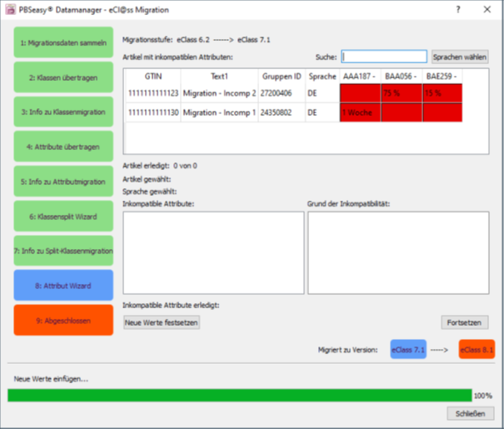The height and width of the screenshot is (429, 504).
Task: Go to step 4: Attribute übertragen
Action: 63,147
